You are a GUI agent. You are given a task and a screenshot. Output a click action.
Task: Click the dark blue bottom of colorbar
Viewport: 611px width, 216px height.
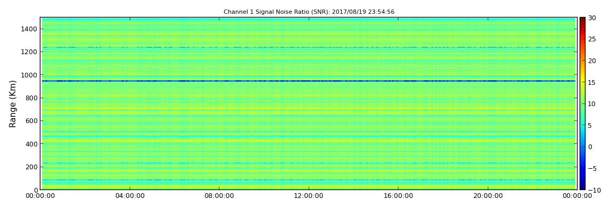(x=582, y=187)
